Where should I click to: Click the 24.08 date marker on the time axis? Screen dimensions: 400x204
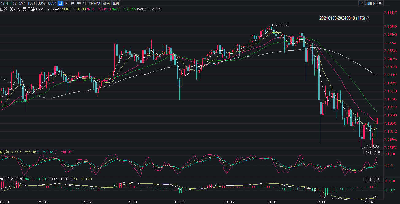click(x=321, y=202)
